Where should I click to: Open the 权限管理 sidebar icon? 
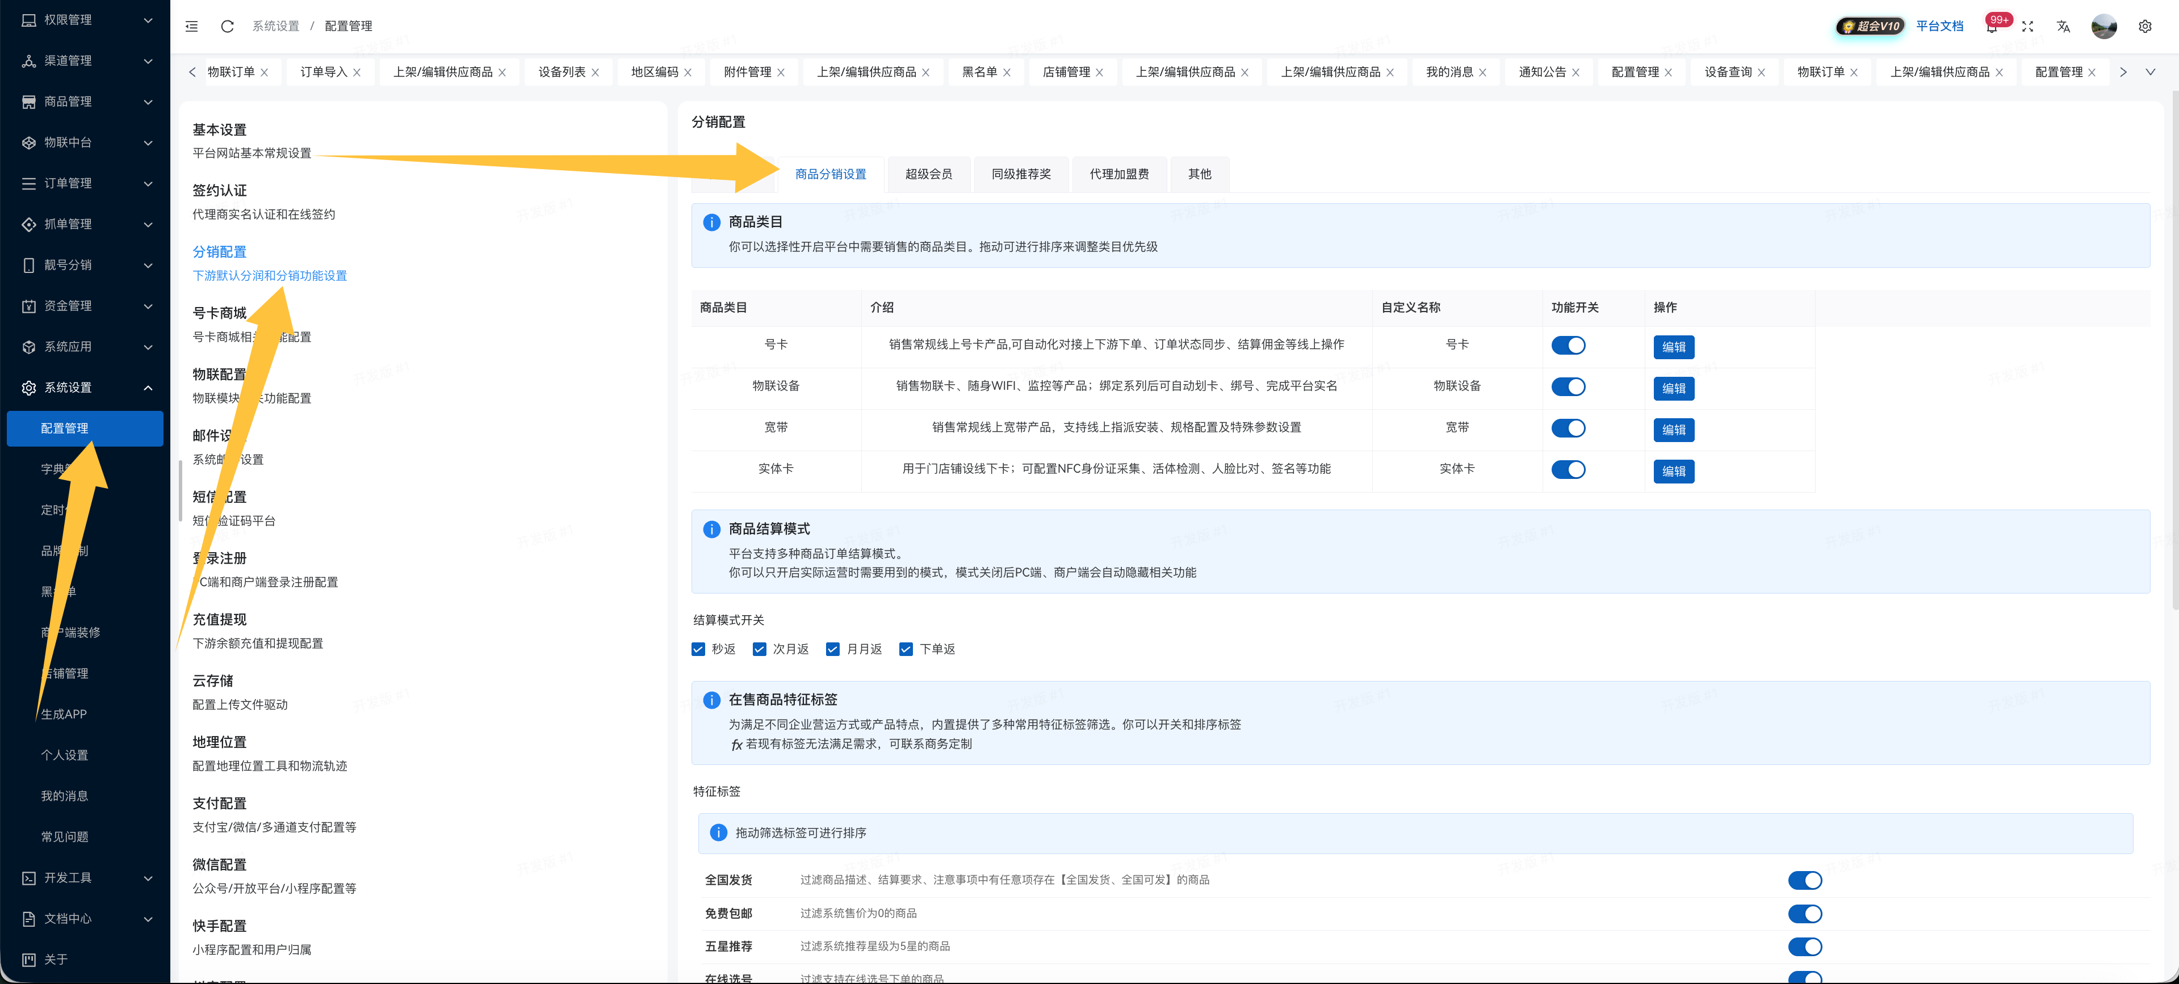(x=28, y=19)
